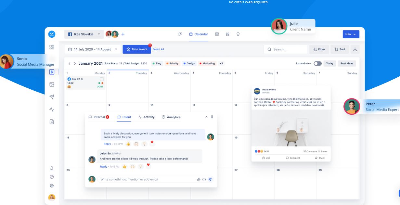Viewport: 400px width, 205px height.
Task: Open the budget dollar icon in sidebar
Action: click(x=52, y=72)
